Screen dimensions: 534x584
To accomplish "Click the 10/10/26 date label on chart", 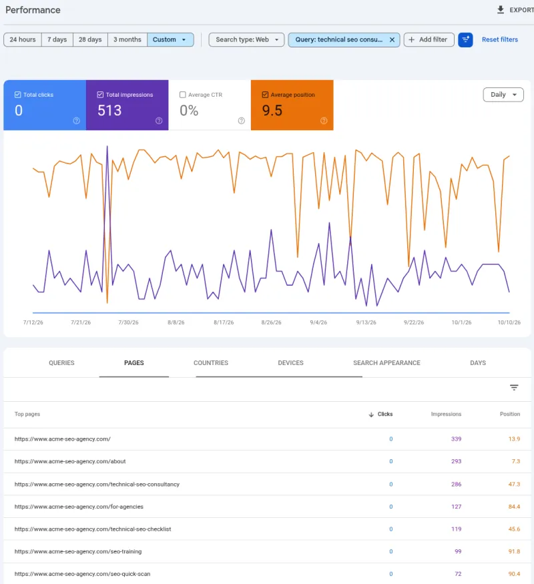I will tap(509, 322).
